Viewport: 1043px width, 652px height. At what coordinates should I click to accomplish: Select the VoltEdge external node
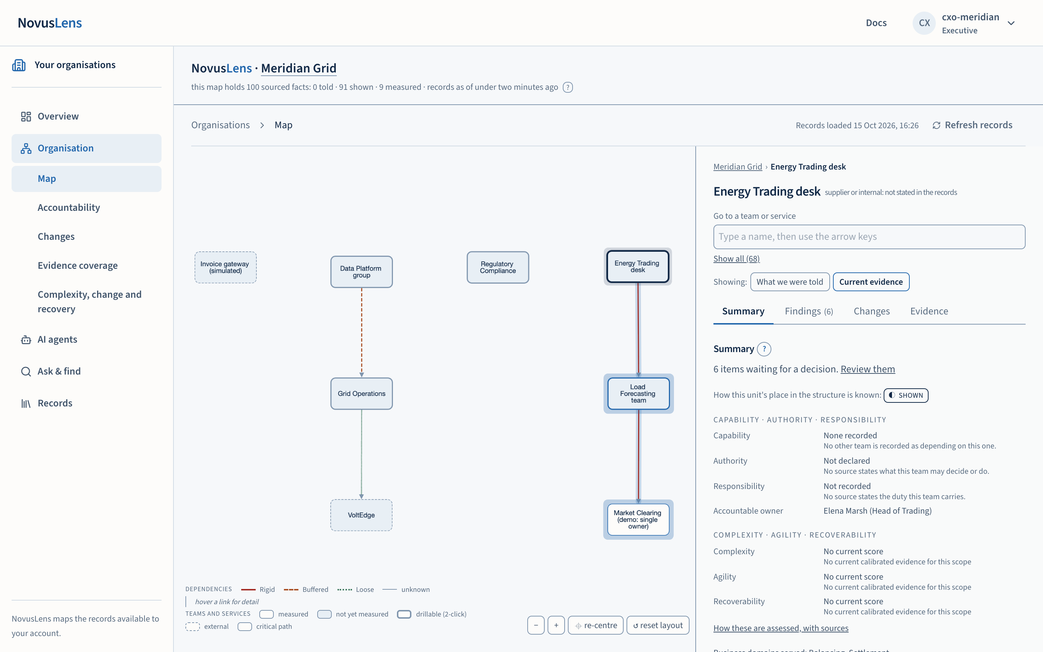(x=361, y=515)
